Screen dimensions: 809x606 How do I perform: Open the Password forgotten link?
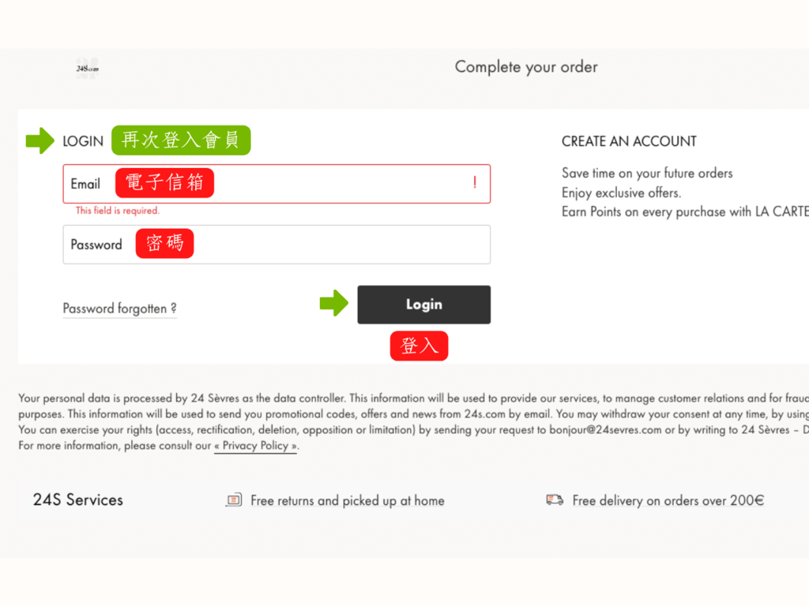tap(120, 309)
